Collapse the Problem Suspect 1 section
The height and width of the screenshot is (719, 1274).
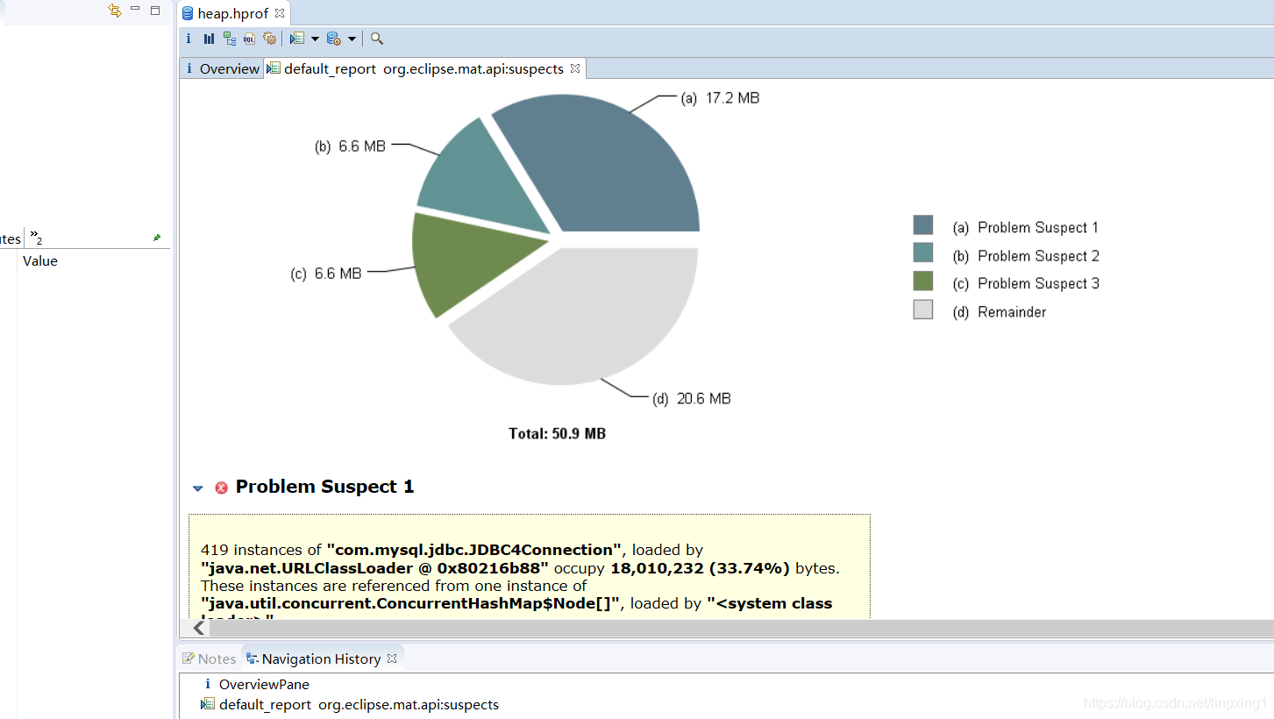[x=197, y=488]
